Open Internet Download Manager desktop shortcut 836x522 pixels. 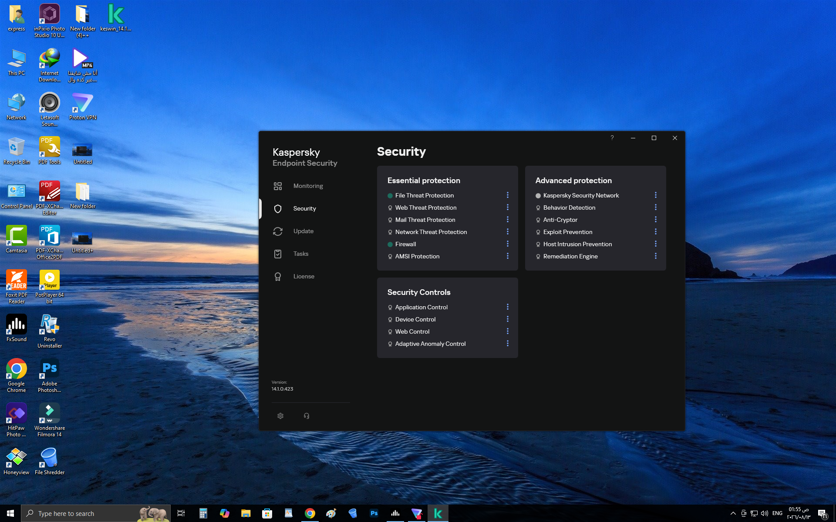(x=50, y=65)
